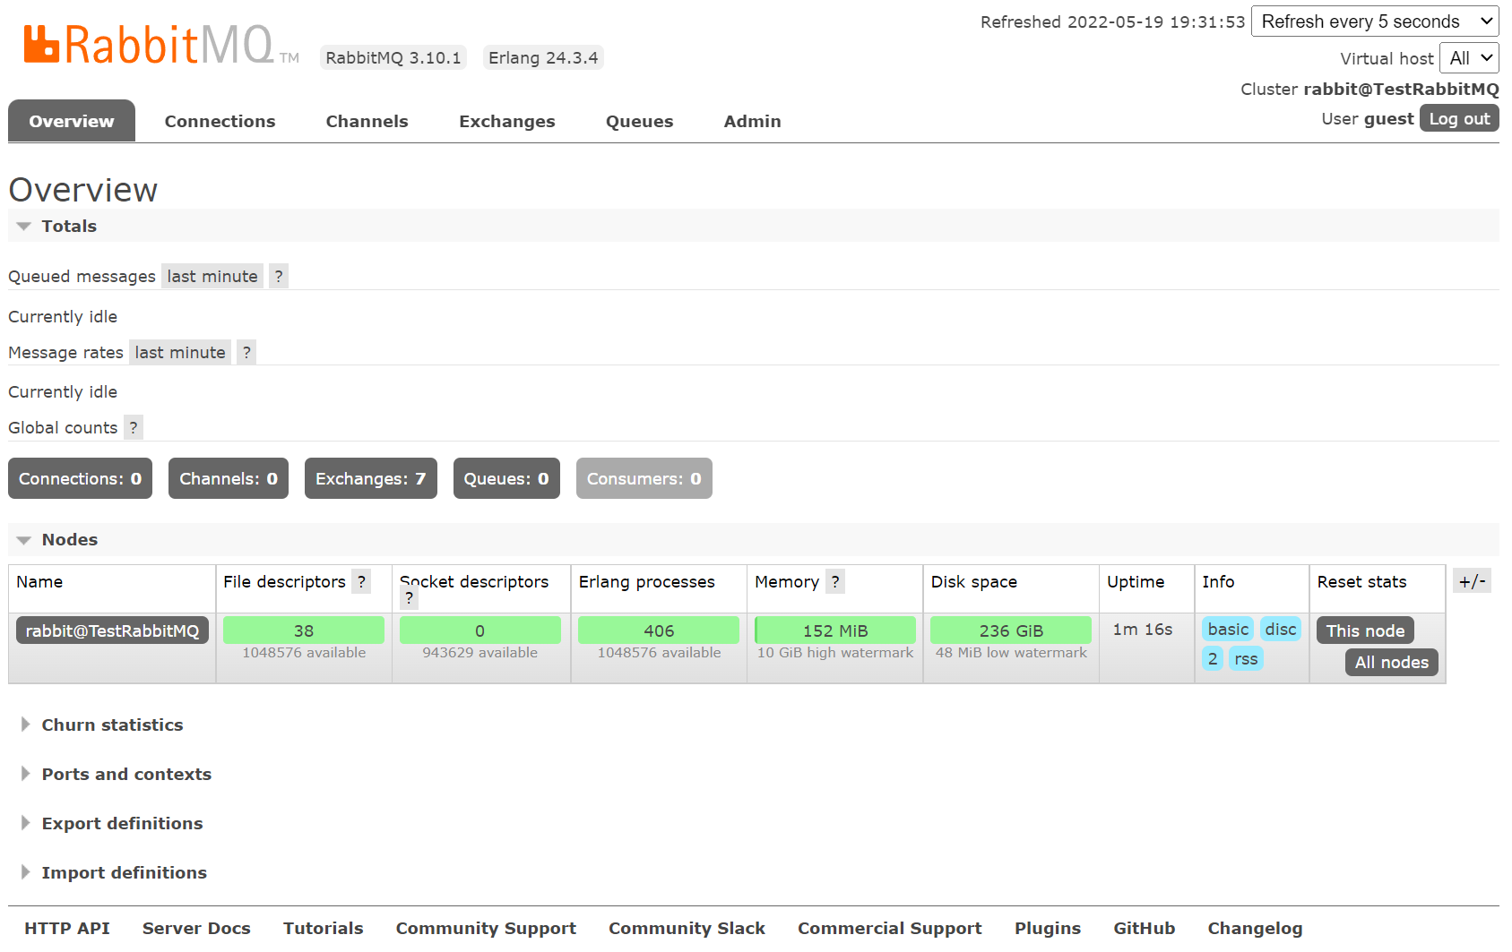Viewport: 1512px width, 952px height.
Task: Open Channels: 0 count button
Action: (229, 479)
